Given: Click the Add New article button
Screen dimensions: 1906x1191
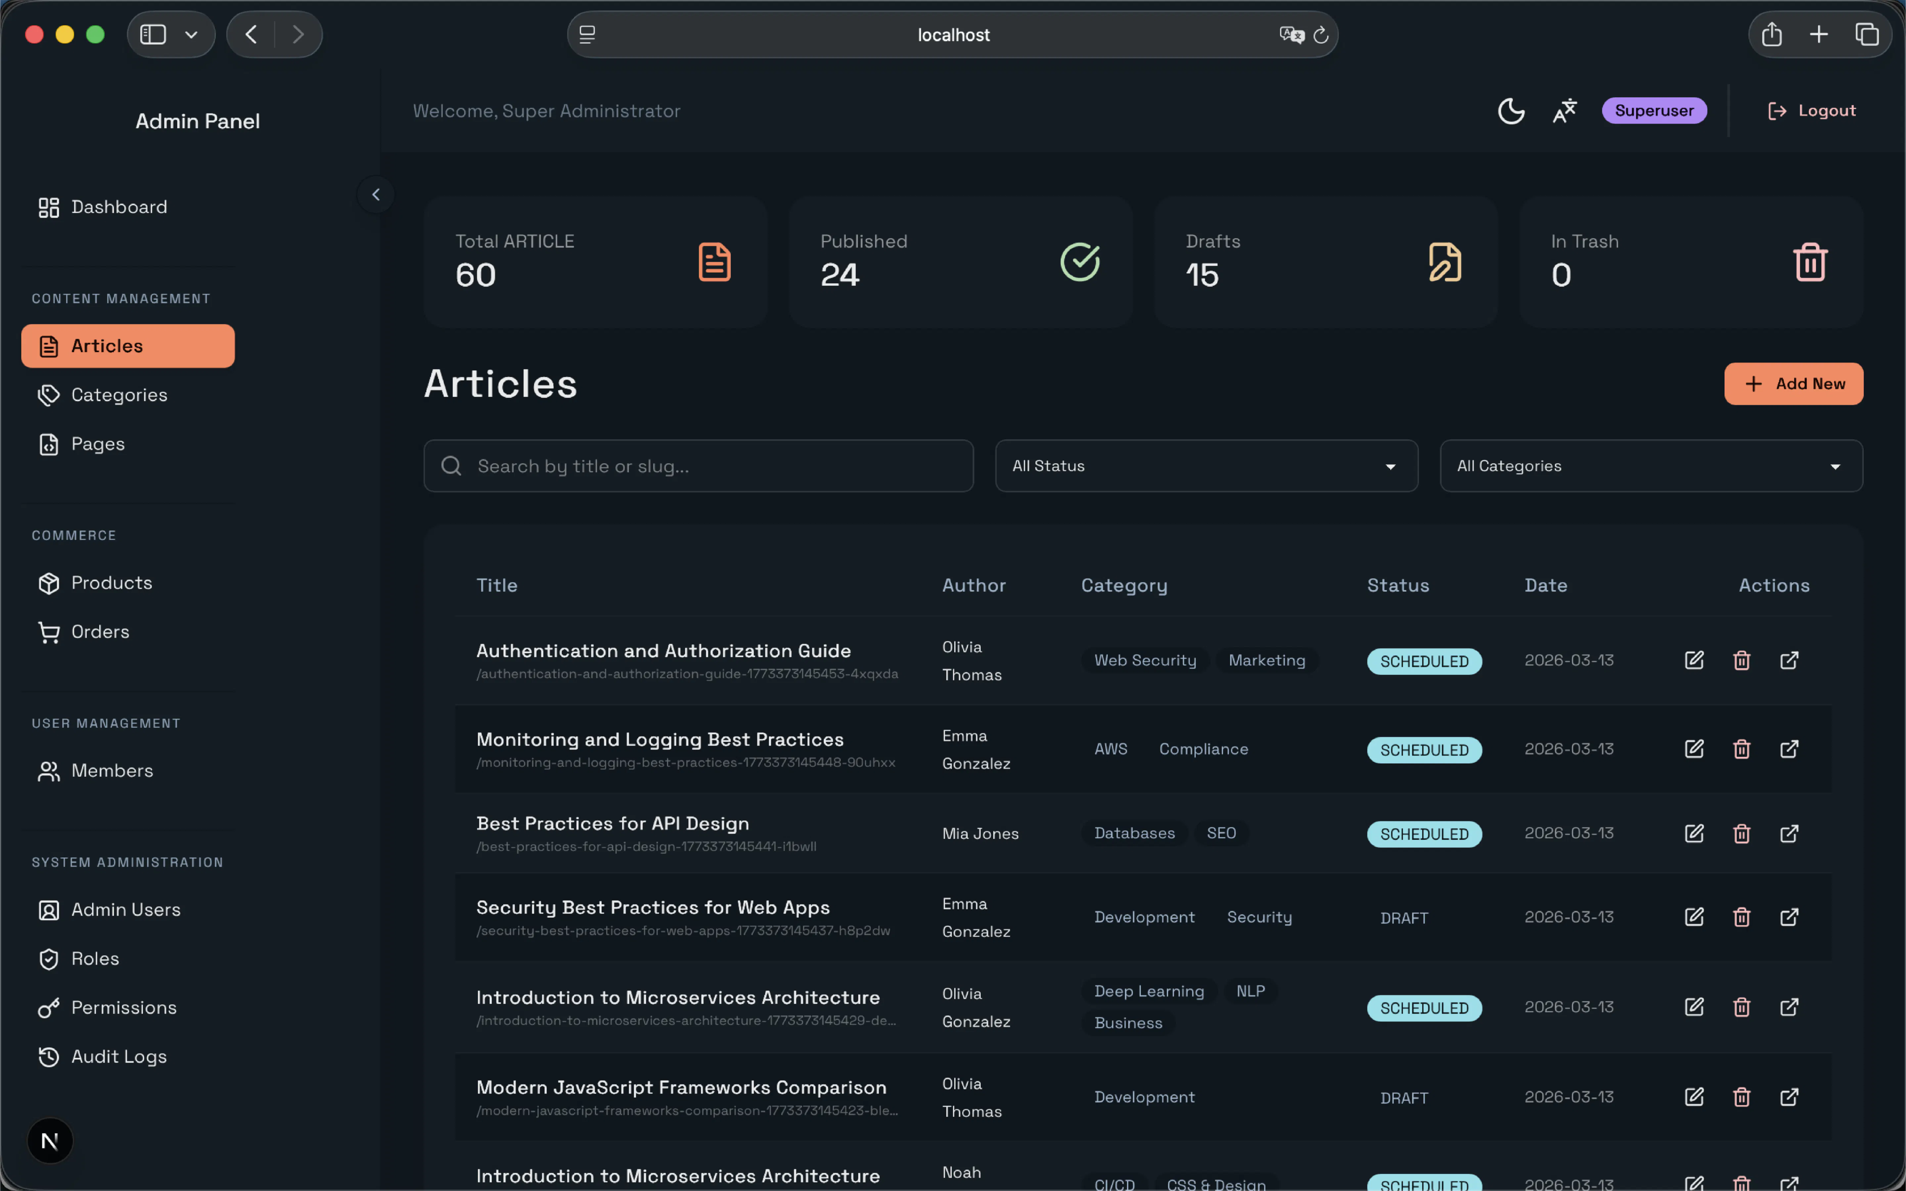Looking at the screenshot, I should click(1793, 384).
